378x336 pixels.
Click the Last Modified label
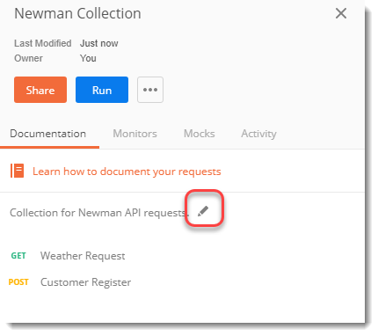point(43,43)
